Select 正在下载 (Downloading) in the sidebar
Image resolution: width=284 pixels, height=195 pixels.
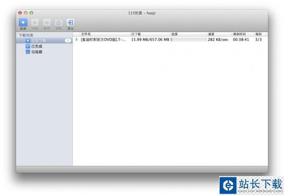39,41
